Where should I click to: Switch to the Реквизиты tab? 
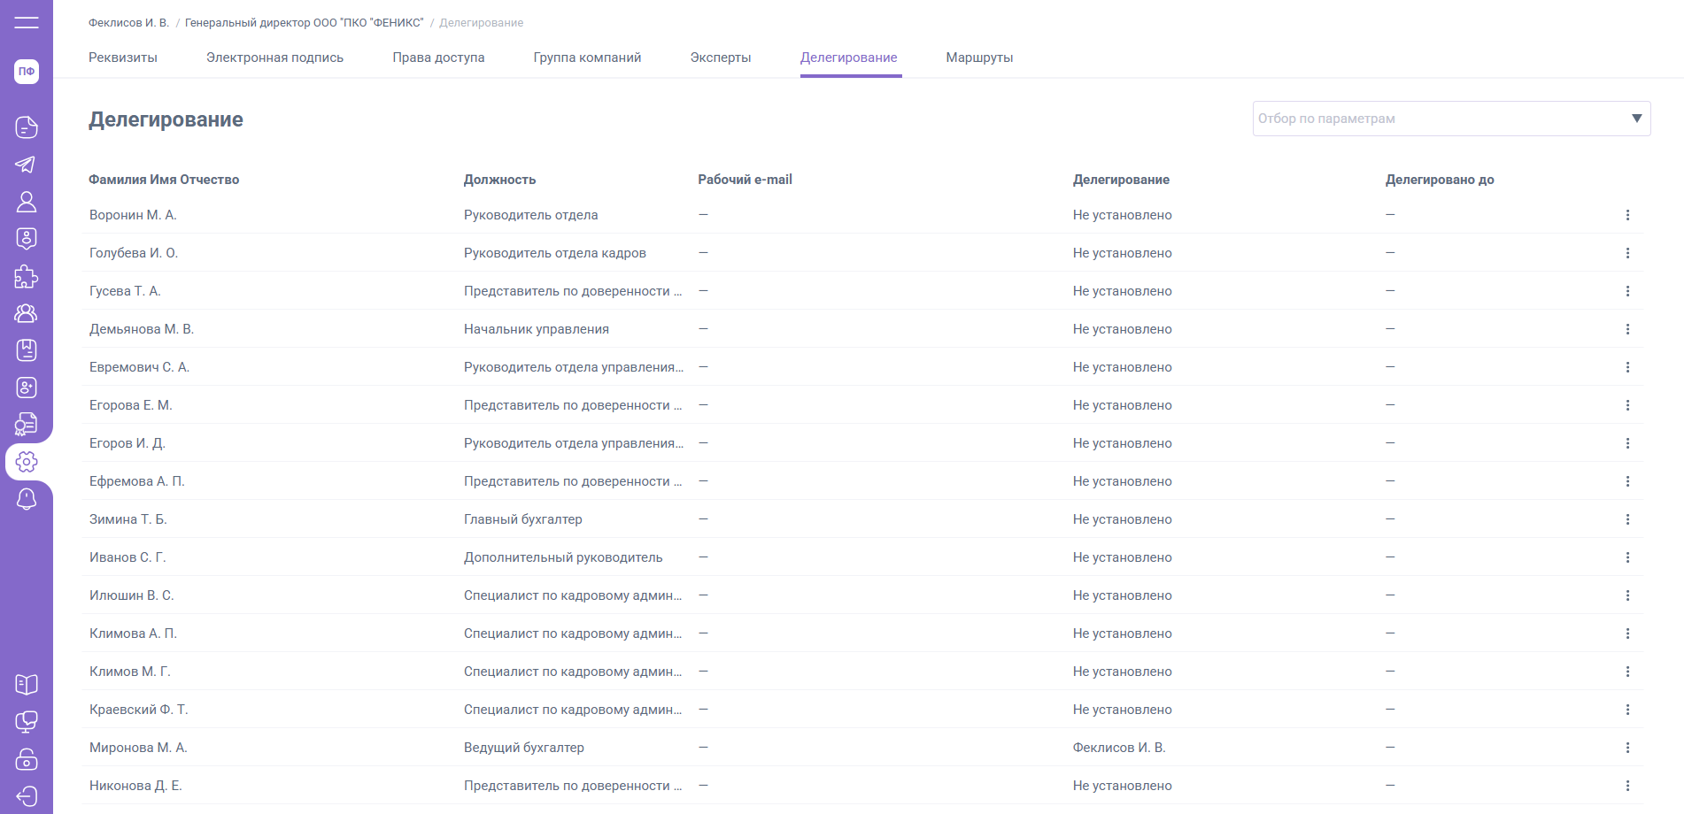click(123, 58)
